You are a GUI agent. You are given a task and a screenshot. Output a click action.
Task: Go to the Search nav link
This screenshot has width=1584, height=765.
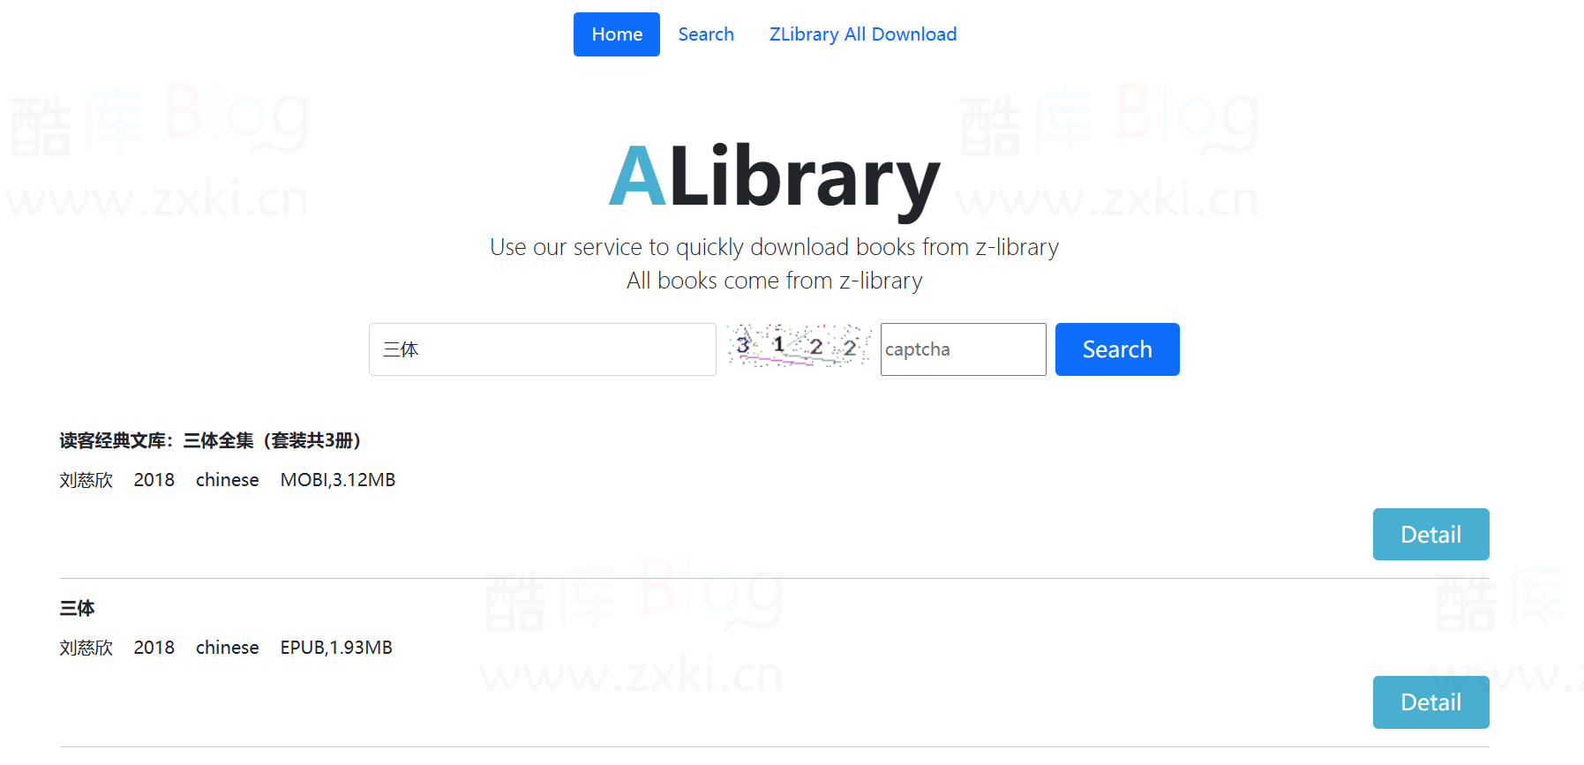[706, 34]
